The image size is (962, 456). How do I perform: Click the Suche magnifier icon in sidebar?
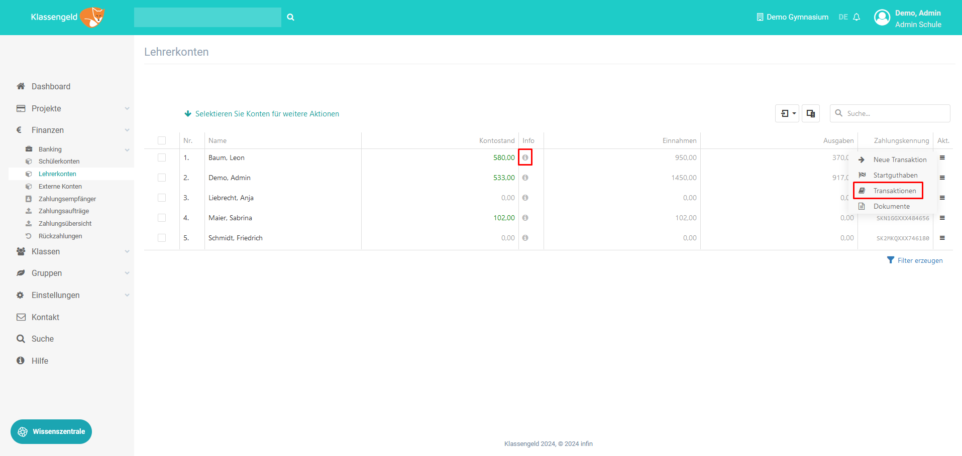(x=21, y=339)
